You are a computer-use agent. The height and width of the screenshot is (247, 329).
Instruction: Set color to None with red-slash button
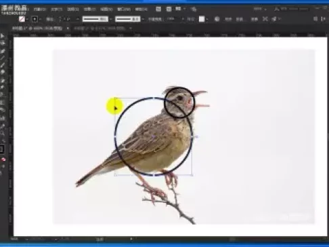pyautogui.click(x=3, y=159)
